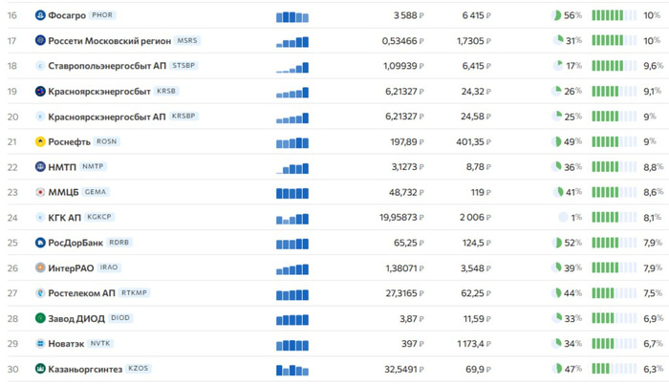
Task: Click the Россети Московский регион logo icon
Action: 40,40
